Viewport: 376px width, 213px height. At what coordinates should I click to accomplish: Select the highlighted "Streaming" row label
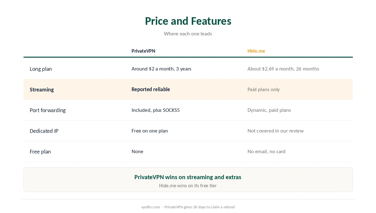42,90
